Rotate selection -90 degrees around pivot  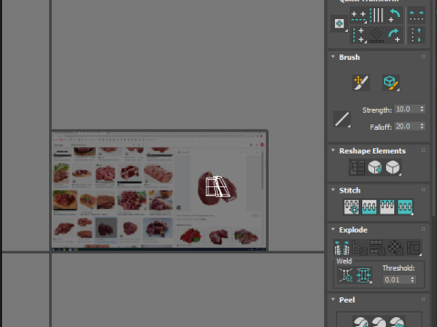(x=394, y=15)
